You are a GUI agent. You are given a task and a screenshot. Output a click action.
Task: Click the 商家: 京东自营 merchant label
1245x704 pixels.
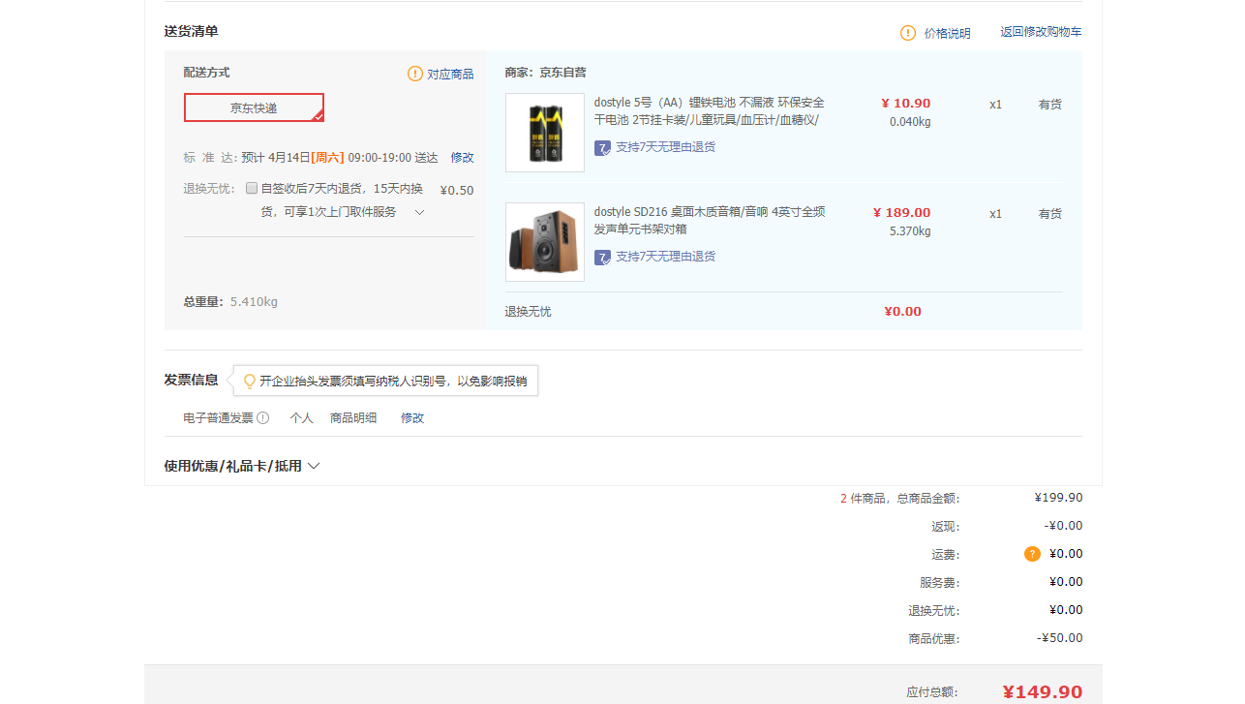(545, 73)
